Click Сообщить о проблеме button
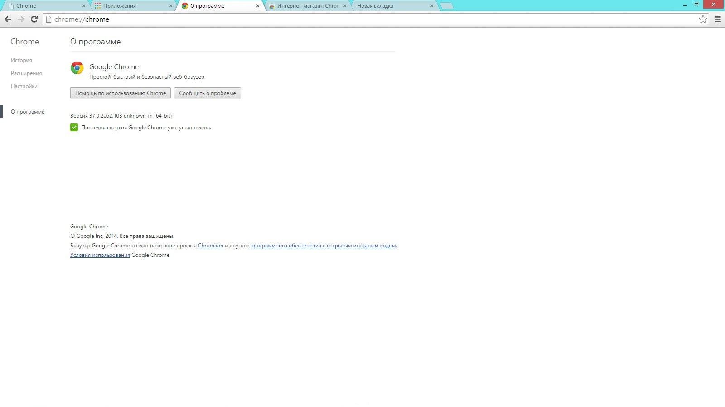 click(x=208, y=93)
